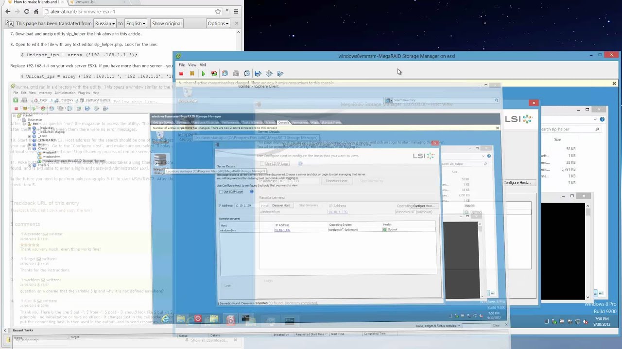Viewport: 622px width, 349px height.
Task: Open English target language dropdown
Action: (136, 23)
